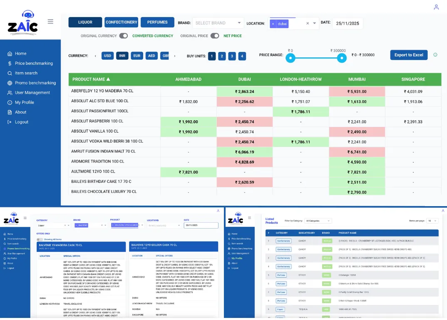
Task: Click the Promo benchmarking globe icon in sidebar
Action: point(10,83)
